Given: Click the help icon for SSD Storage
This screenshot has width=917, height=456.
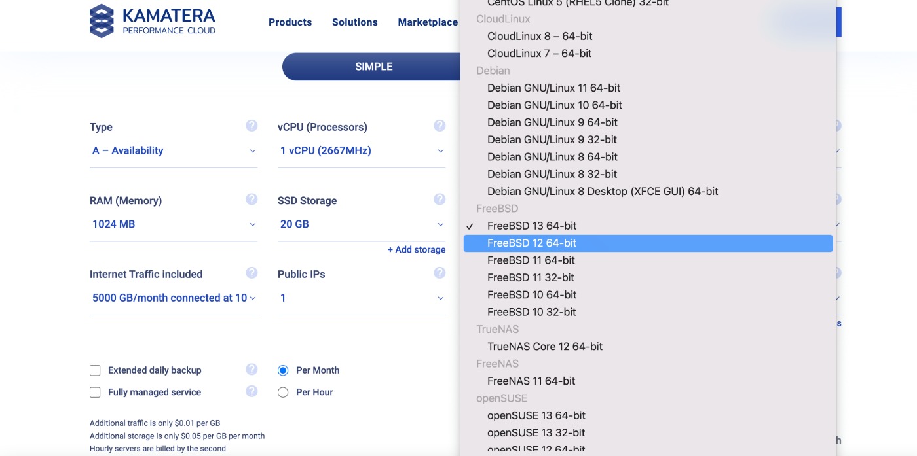Looking at the screenshot, I should coord(440,200).
